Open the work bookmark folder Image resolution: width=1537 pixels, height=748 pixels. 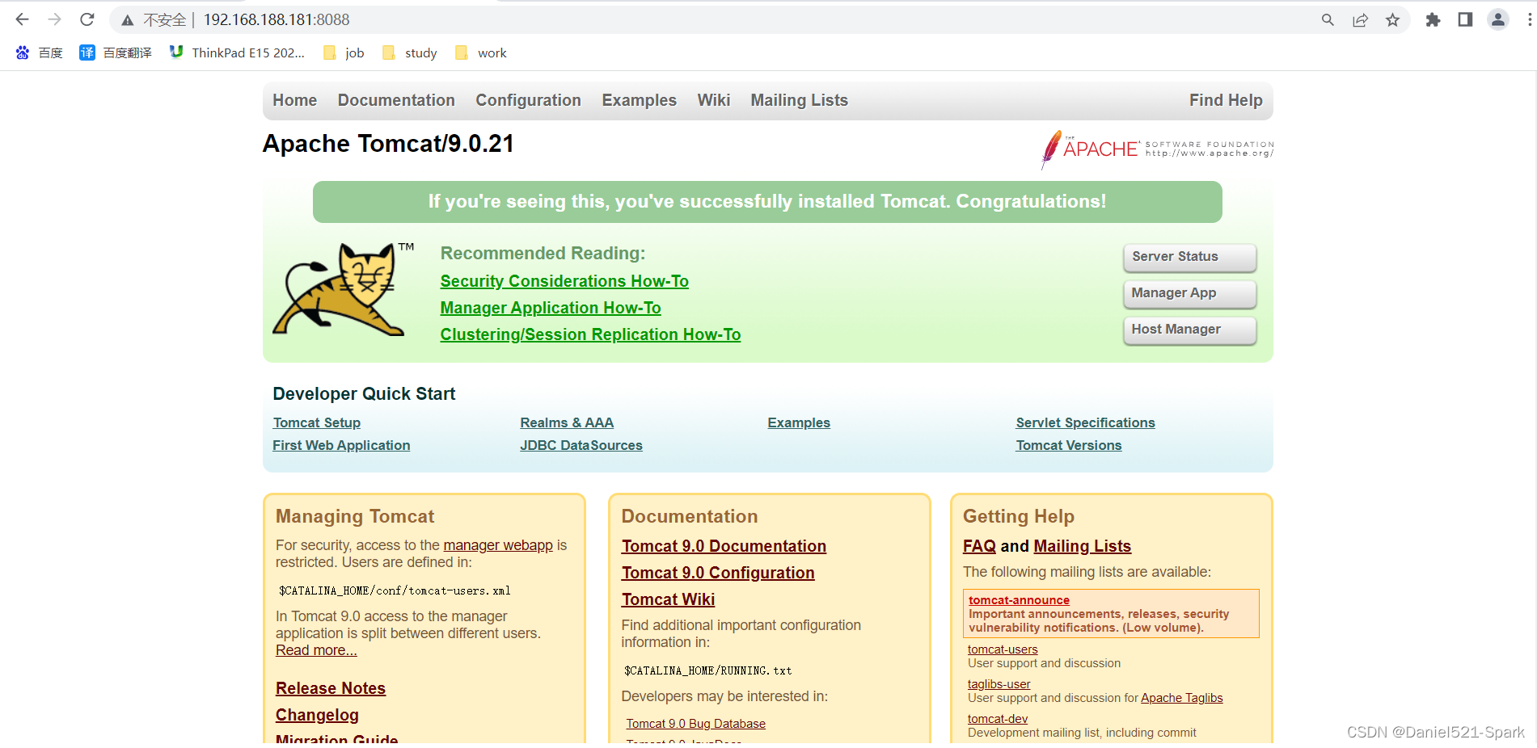(481, 53)
